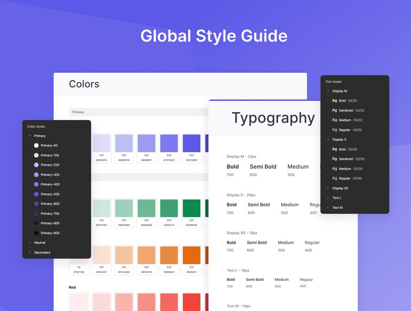Select the Primary-500 color style icon

36,194
